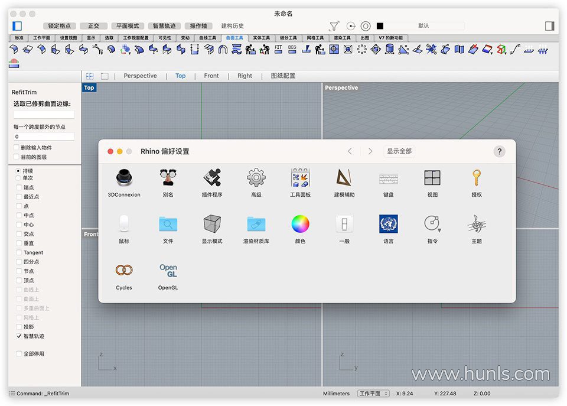Click the 显示全部 button

[x=399, y=151]
